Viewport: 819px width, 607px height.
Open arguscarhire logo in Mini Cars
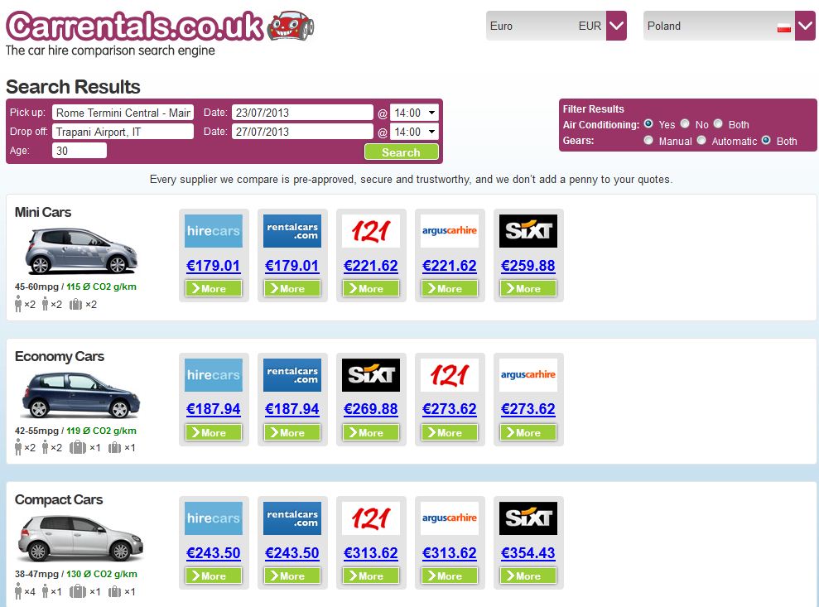pyautogui.click(x=449, y=231)
